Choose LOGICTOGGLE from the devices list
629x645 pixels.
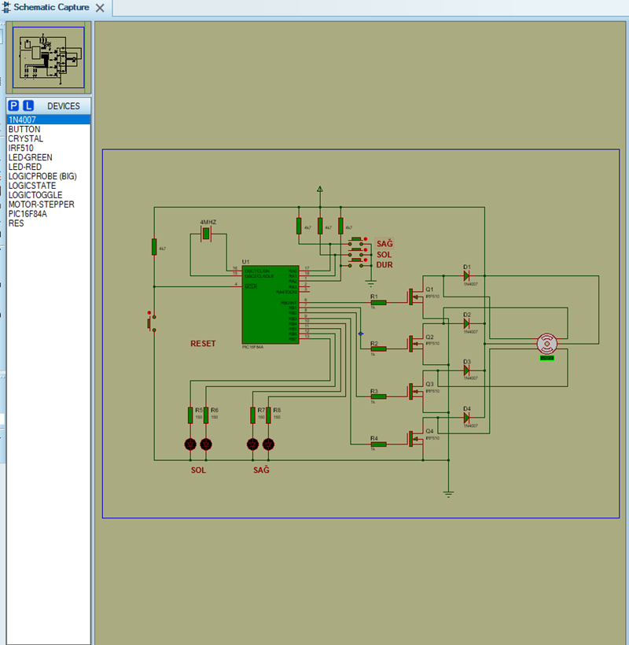36,195
